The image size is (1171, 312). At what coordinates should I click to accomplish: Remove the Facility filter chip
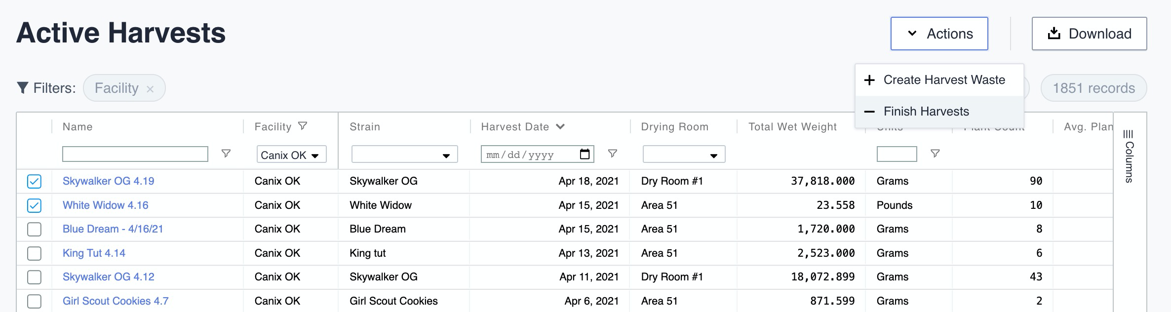tap(150, 89)
